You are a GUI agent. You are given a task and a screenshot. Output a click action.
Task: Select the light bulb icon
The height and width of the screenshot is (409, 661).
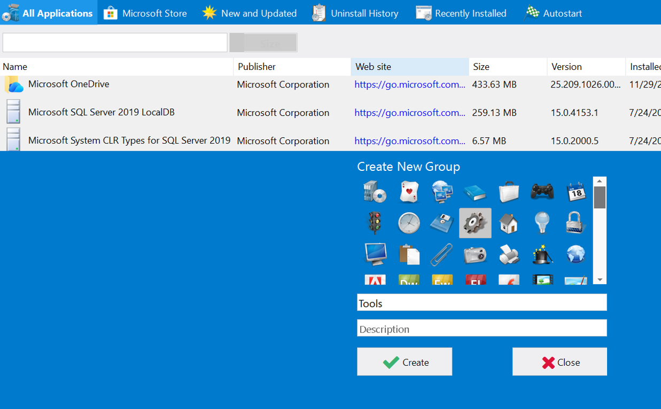pos(542,223)
